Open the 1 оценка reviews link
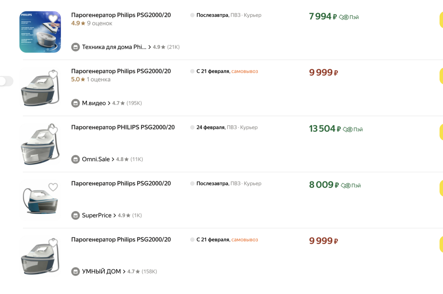 pyautogui.click(x=98, y=80)
